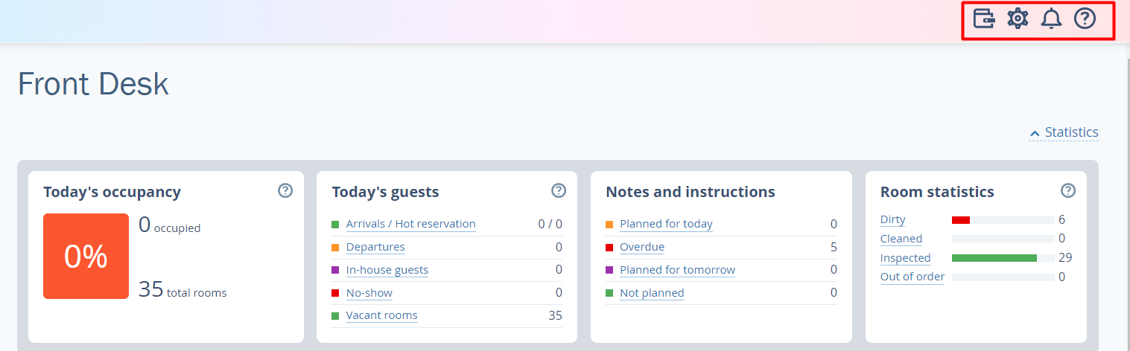Collapse the Statistics section
Viewport: 1130px width, 351px height.
(x=1064, y=132)
